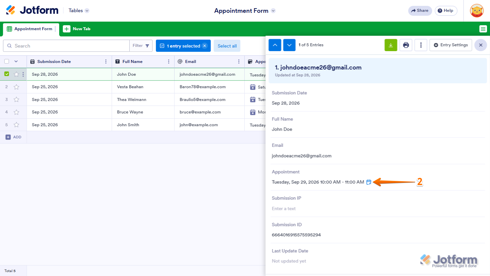The image size is (490, 276).
Task: Select the Baron78@example.com cell
Action: [x=209, y=87]
